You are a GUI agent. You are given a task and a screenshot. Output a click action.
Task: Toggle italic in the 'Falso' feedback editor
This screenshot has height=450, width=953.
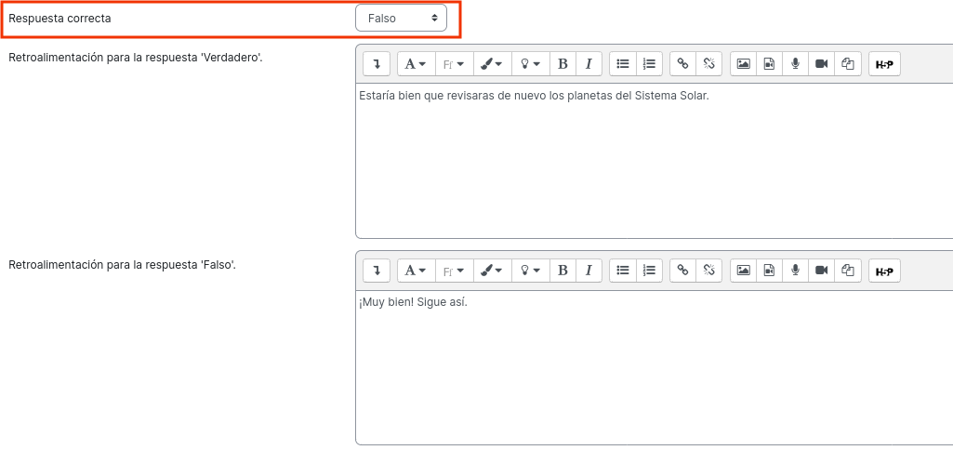589,271
